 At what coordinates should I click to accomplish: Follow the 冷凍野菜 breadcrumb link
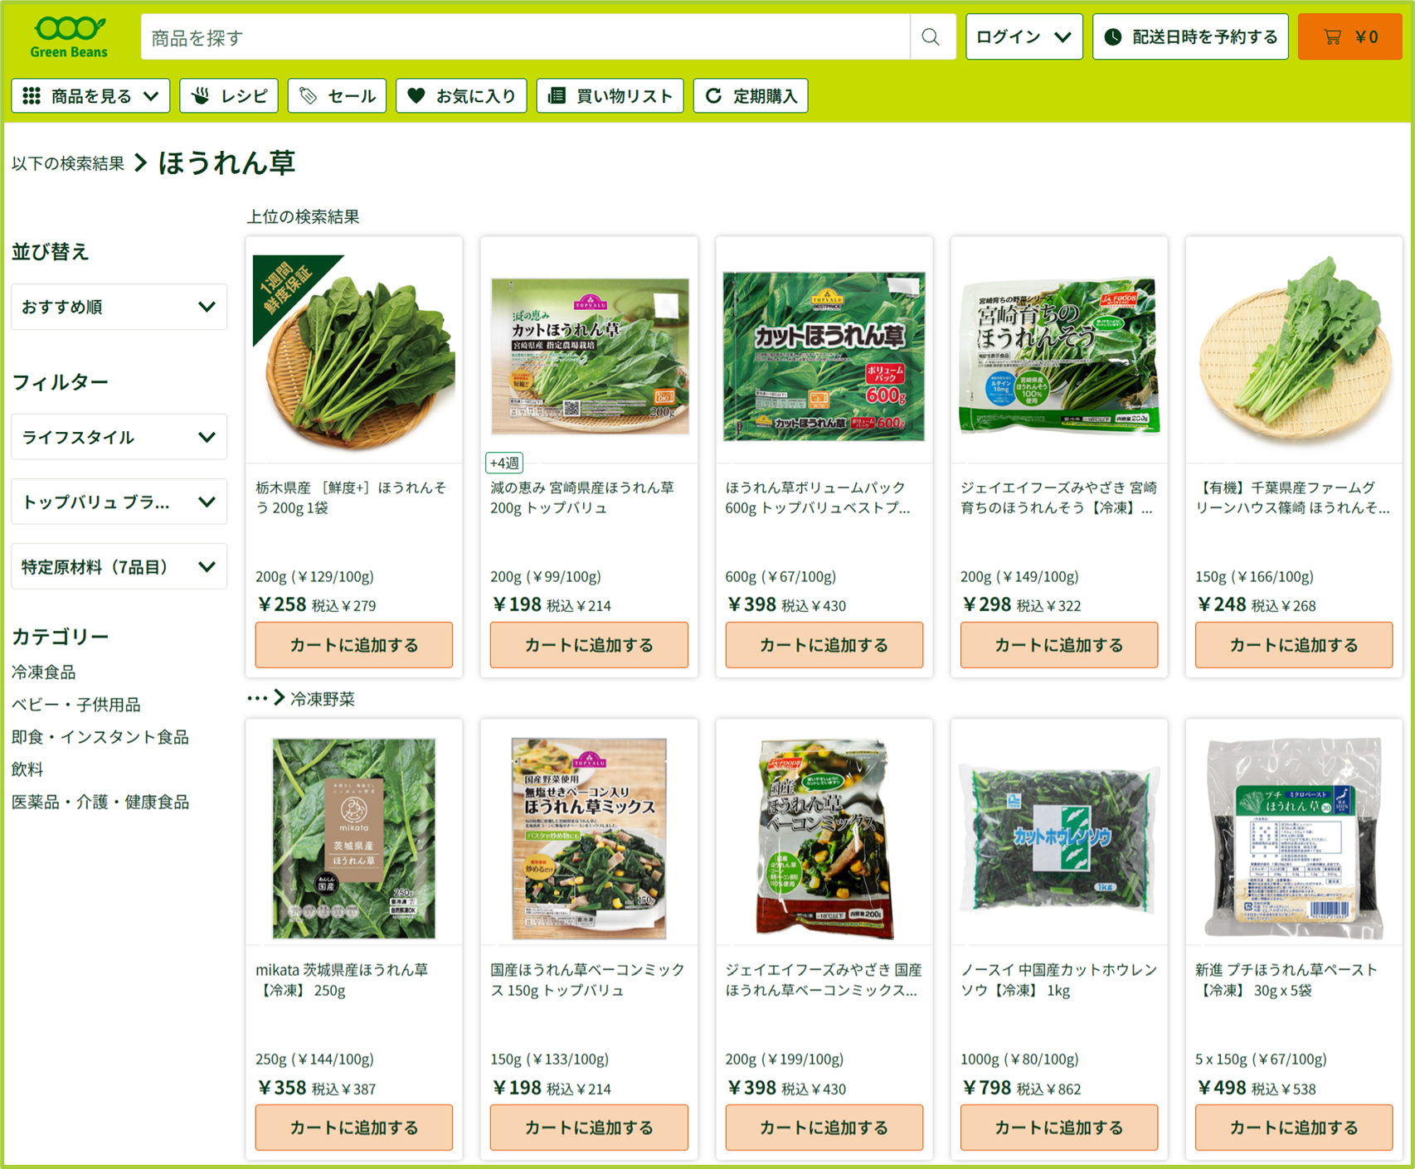pyautogui.click(x=322, y=699)
